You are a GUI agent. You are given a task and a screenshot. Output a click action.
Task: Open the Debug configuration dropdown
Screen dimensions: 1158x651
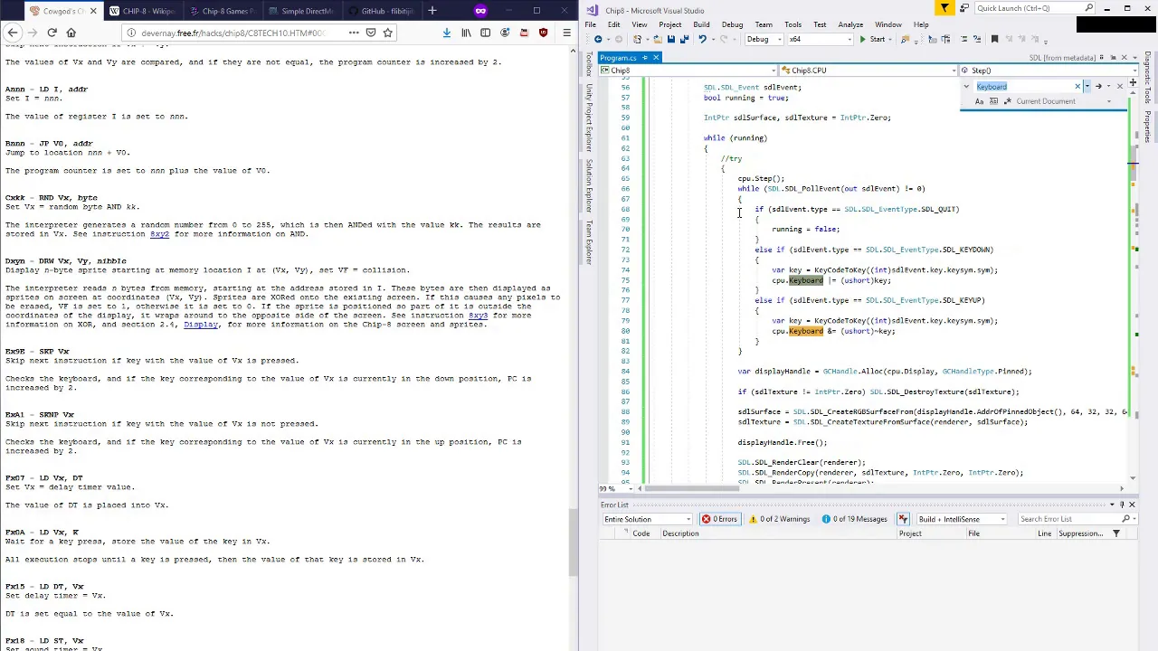click(763, 39)
